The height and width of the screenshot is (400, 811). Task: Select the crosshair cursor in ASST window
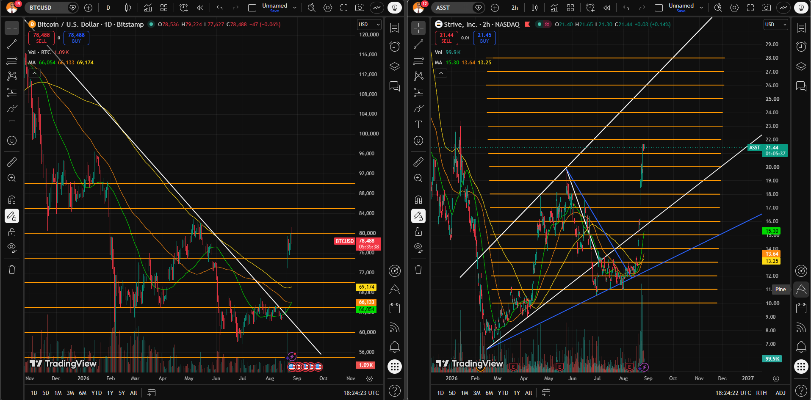(x=418, y=28)
